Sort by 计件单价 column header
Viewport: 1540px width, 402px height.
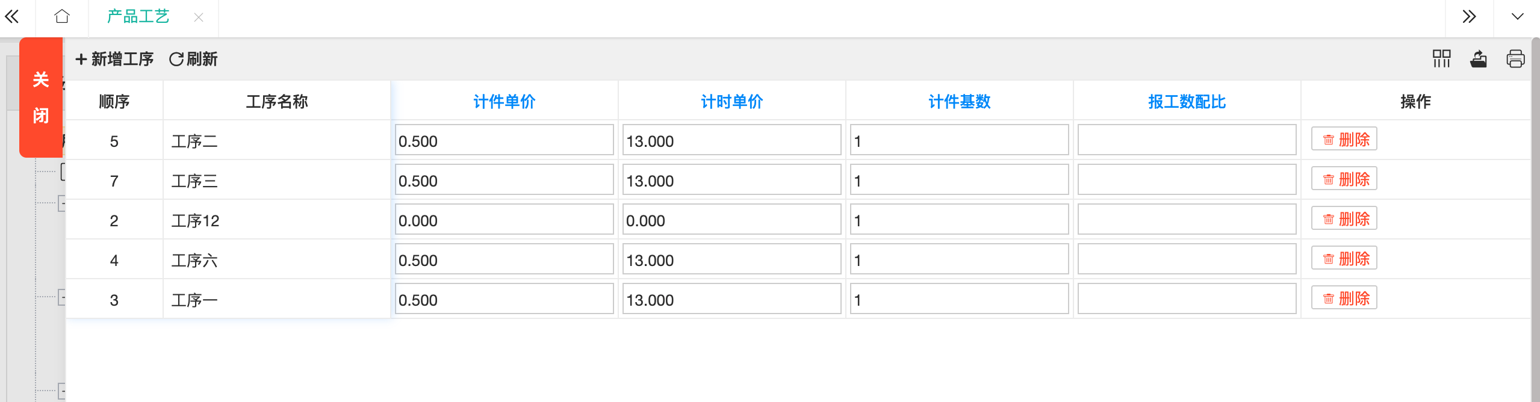click(x=504, y=101)
